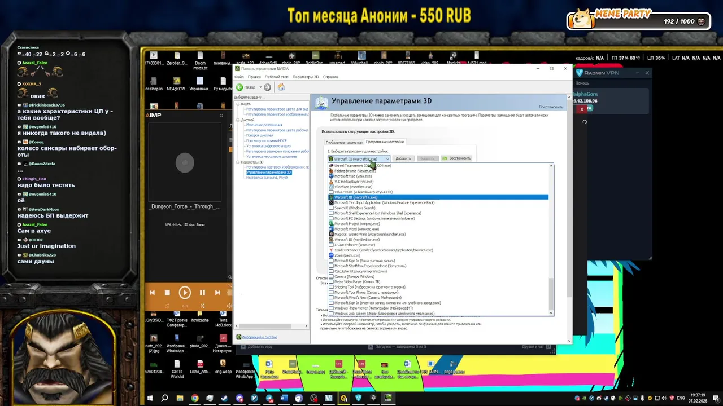Switch to Глобальные параметры tab

coord(344,142)
